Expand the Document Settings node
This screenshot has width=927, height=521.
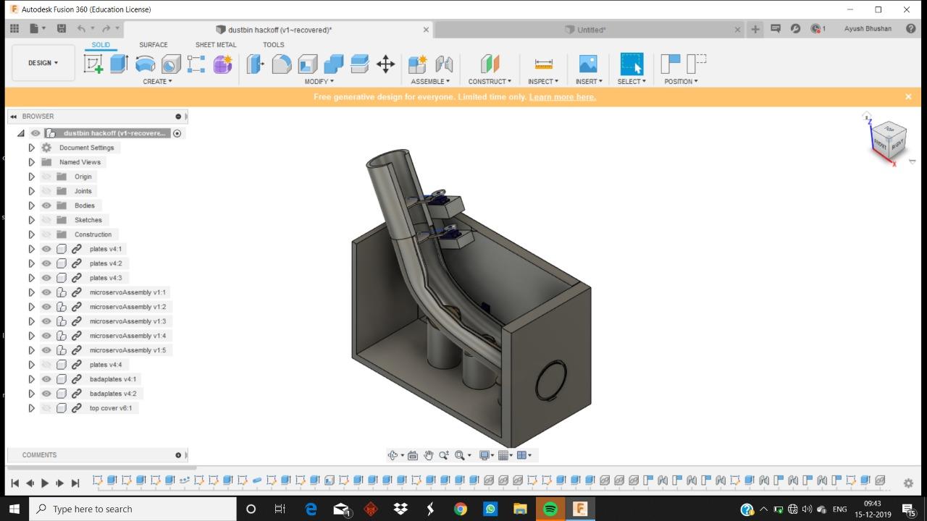coord(31,148)
